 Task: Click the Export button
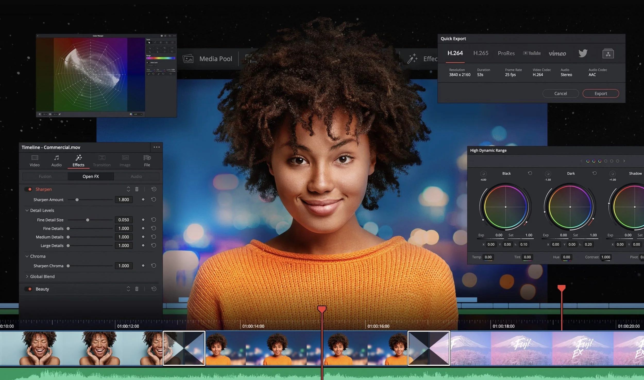tap(600, 94)
